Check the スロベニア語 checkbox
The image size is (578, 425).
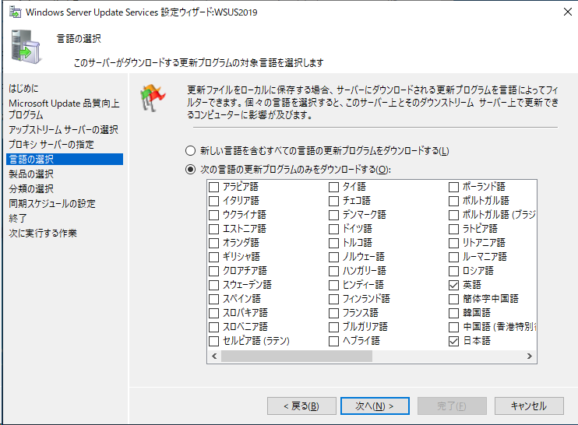(213, 327)
